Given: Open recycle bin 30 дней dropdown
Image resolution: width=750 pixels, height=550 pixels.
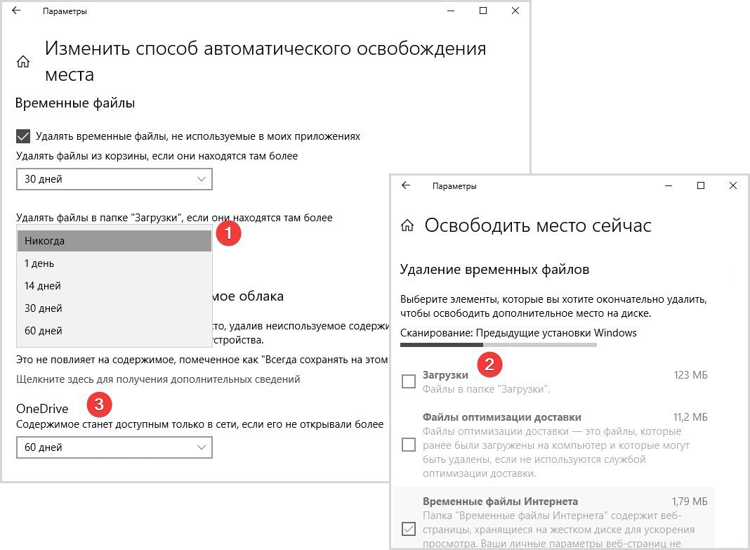Looking at the screenshot, I should pos(114,179).
